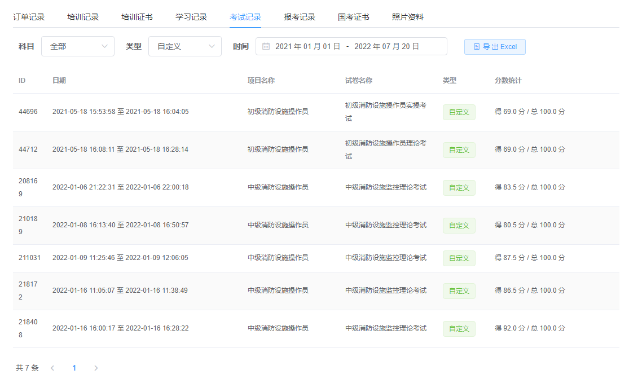629x383 pixels.
Task: Click the 自定义 tag in row 44696
Action: pyautogui.click(x=459, y=112)
